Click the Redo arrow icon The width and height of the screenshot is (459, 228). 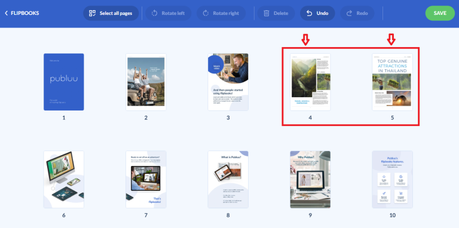[x=349, y=13]
